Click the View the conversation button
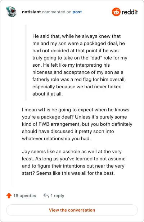 [x=72, y=210]
